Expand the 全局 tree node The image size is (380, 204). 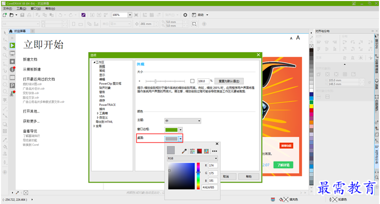click(x=94, y=126)
